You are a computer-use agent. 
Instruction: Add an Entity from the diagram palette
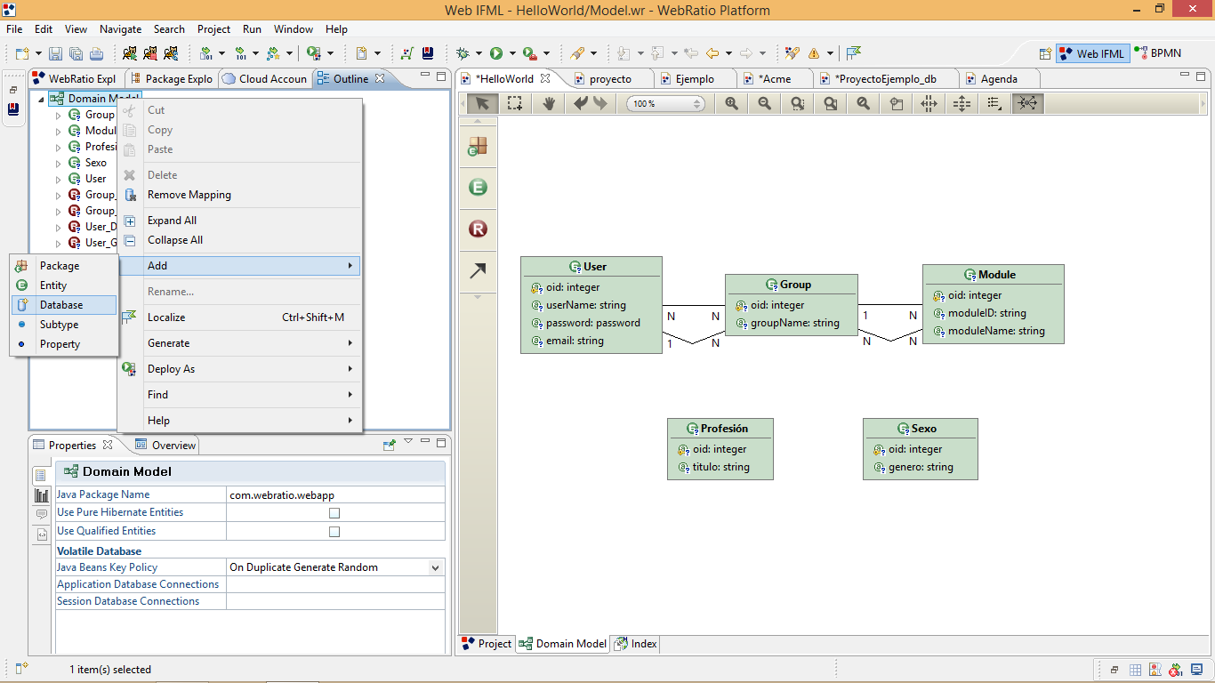tap(479, 187)
